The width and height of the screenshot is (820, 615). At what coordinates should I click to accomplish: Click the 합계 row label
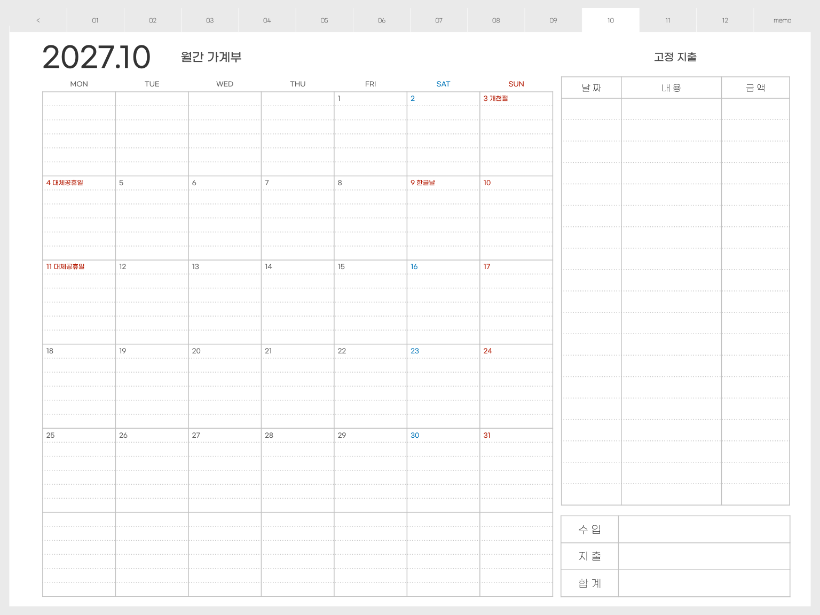pyautogui.click(x=590, y=583)
